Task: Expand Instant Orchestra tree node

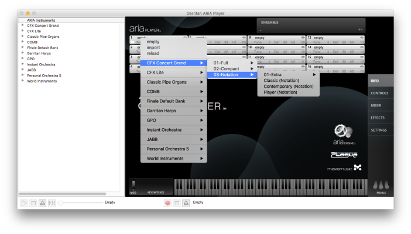Action: 23,64
